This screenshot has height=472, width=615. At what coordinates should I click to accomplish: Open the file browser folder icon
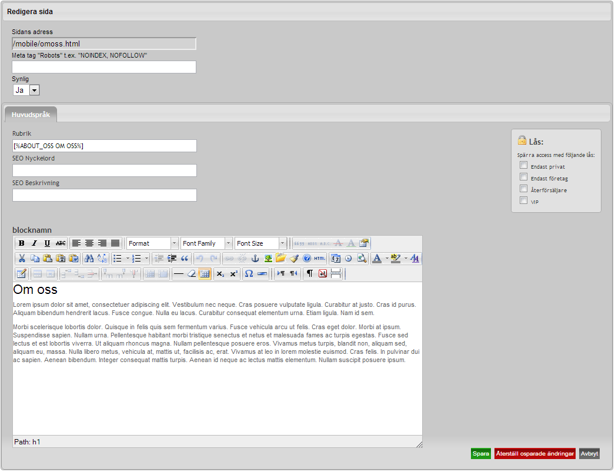pos(281,258)
